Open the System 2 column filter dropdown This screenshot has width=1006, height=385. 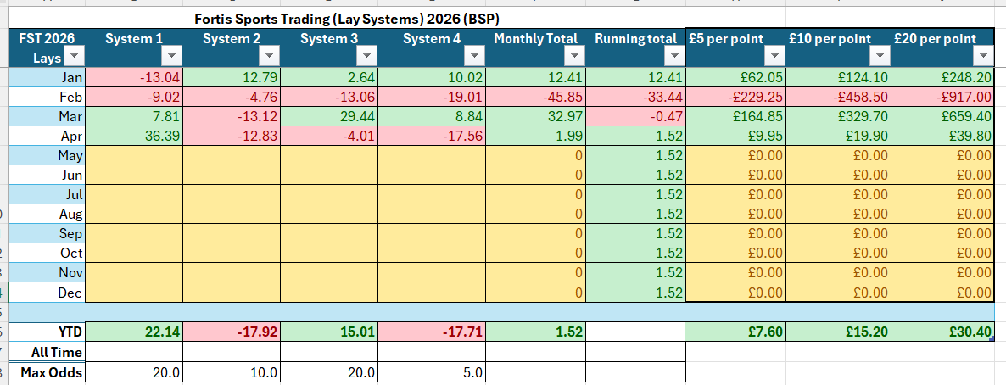(270, 57)
